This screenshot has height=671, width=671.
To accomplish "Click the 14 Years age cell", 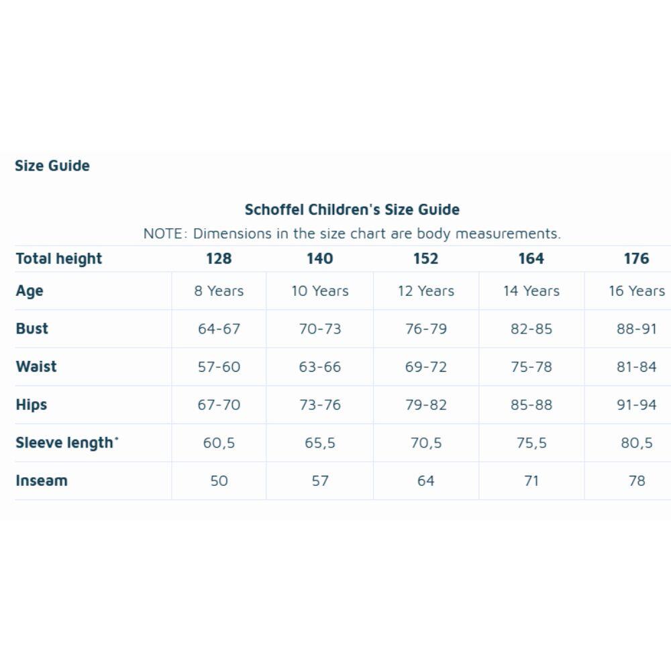I will [531, 291].
